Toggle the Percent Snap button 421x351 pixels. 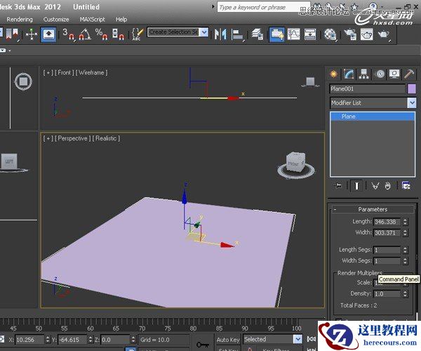click(x=101, y=34)
